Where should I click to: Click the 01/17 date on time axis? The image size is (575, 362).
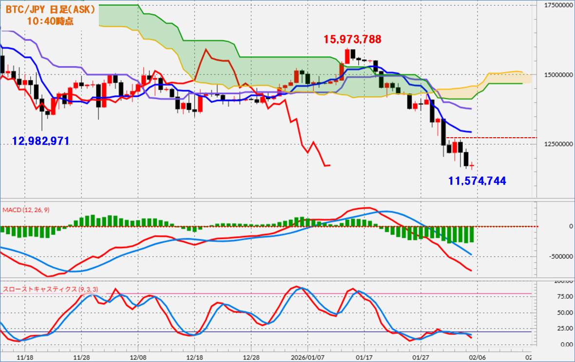pos(365,357)
